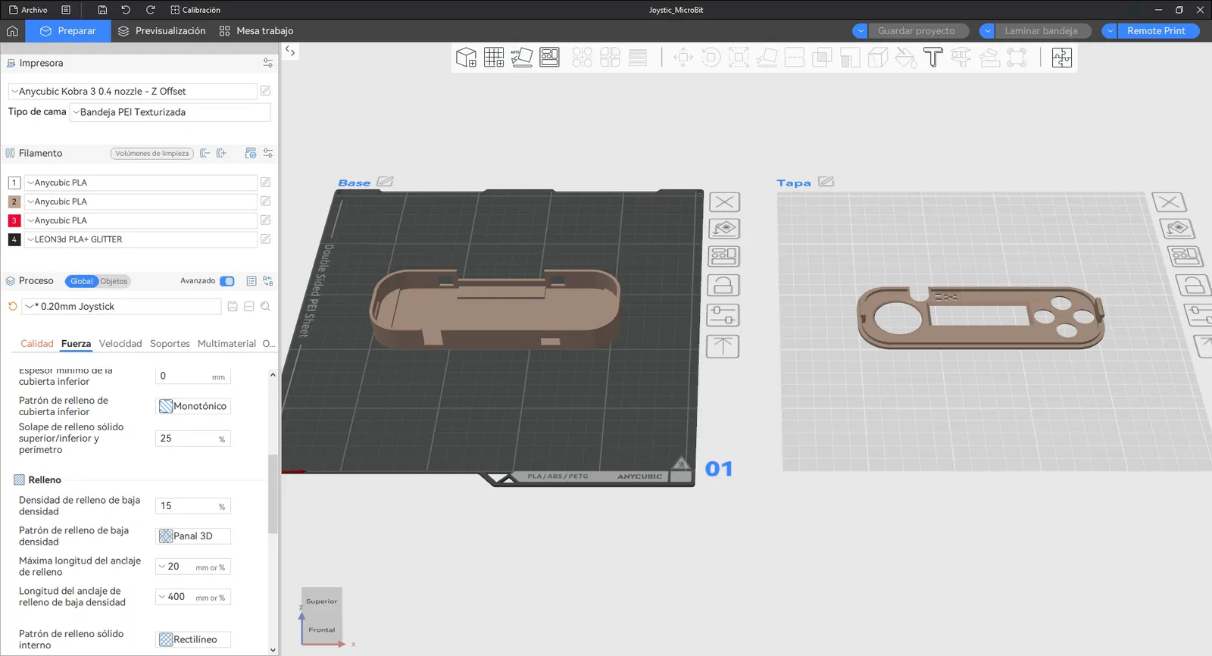Click the red filament 3 color swatch
Screen dimensions: 1212x656
pyautogui.click(x=14, y=220)
